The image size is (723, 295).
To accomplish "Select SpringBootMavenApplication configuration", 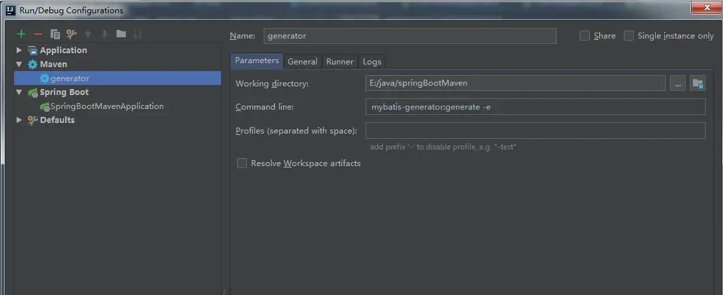I will pyautogui.click(x=107, y=106).
